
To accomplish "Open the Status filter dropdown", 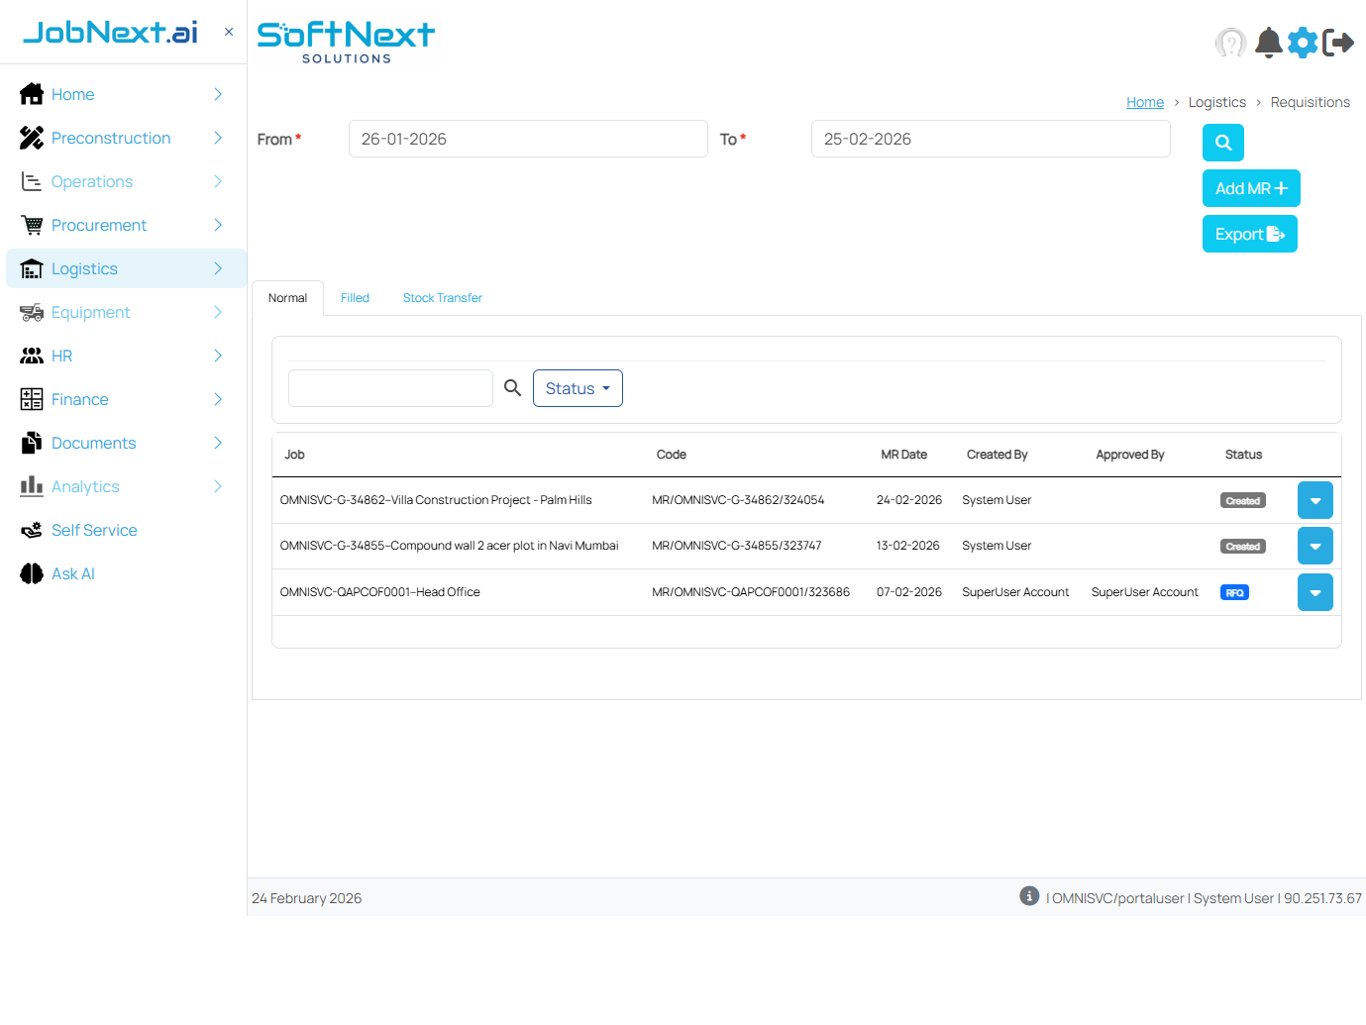I will point(578,388).
